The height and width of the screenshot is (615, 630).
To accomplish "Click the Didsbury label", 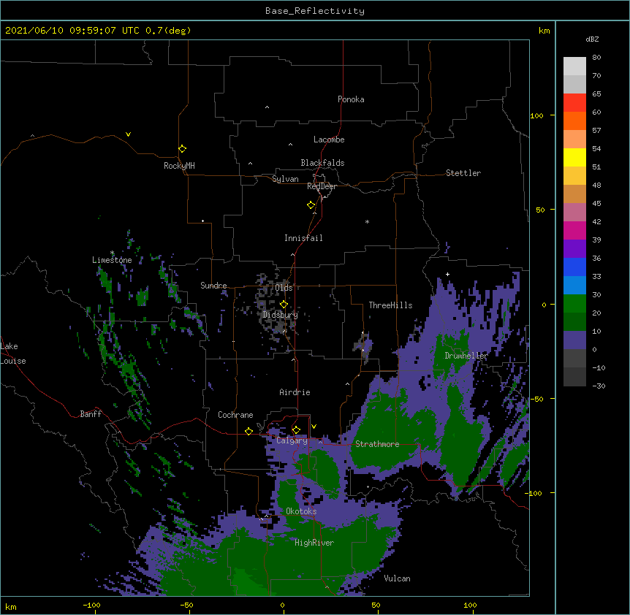I will (x=281, y=315).
